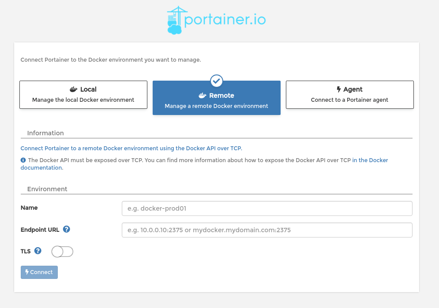Image resolution: width=439 pixels, height=308 pixels.
Task: Click 'Connect Portainer to the Docker environment you want to manage'
Action: click(x=111, y=60)
